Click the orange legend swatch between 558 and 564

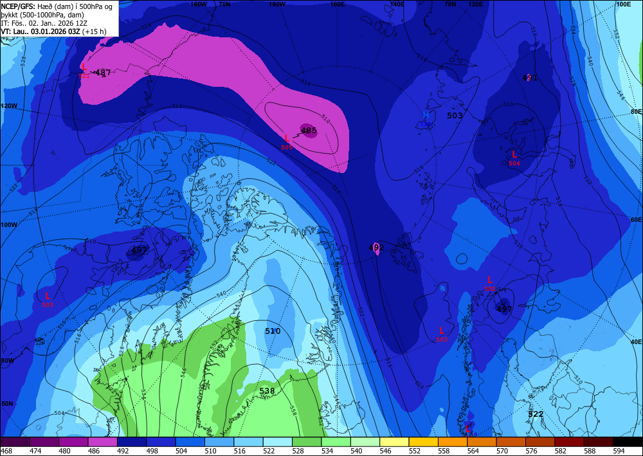coord(453,442)
